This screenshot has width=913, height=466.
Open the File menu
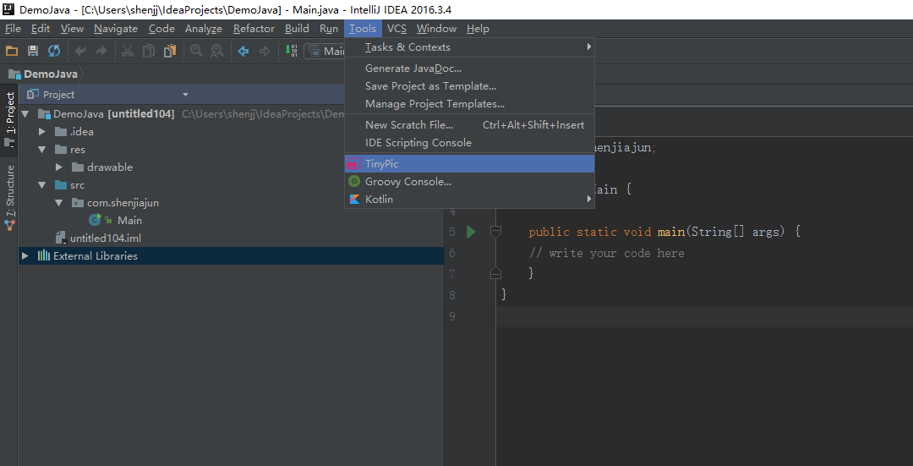pyautogui.click(x=13, y=29)
